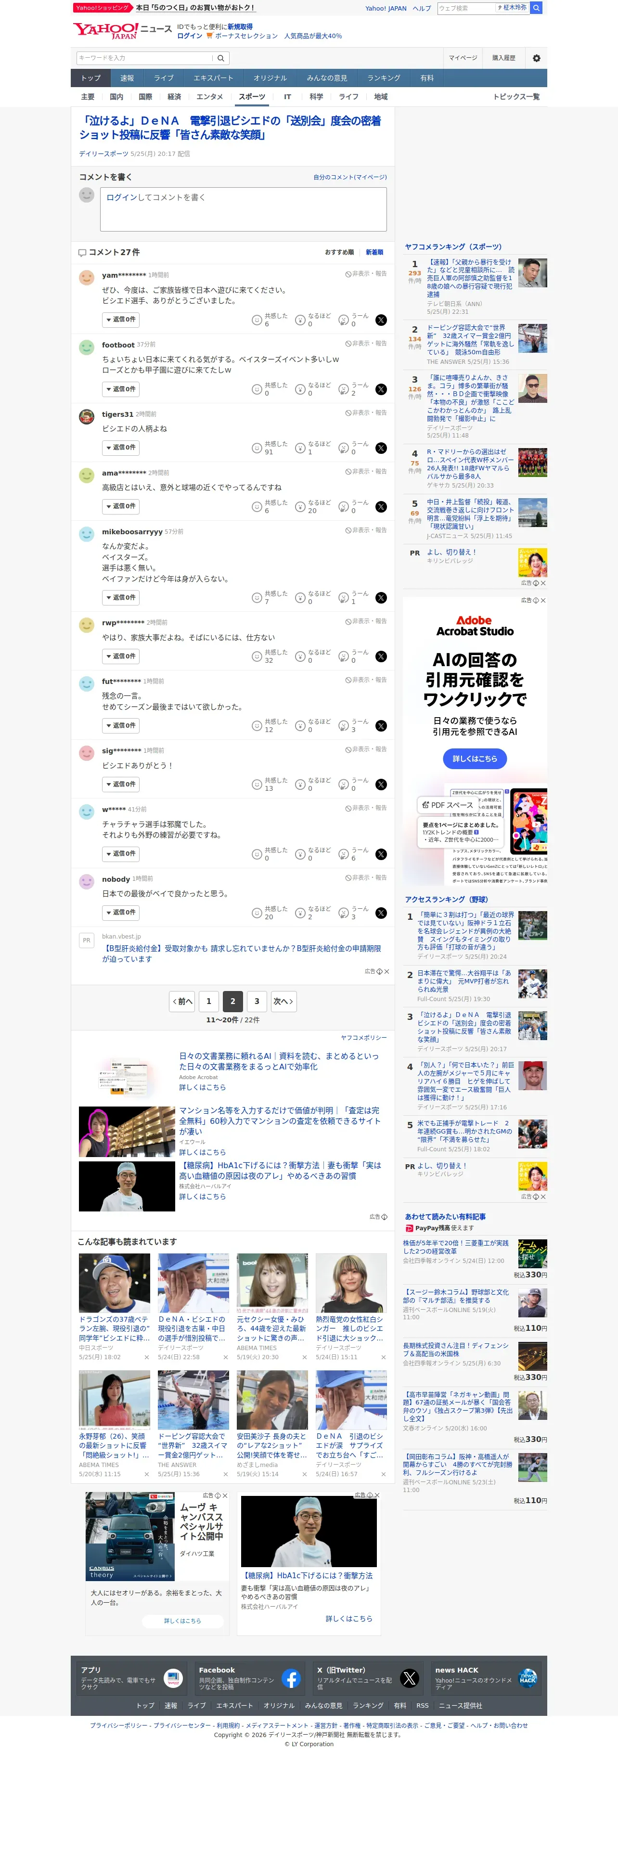
Task: Expand replies under fut's comment
Action: 121,725
